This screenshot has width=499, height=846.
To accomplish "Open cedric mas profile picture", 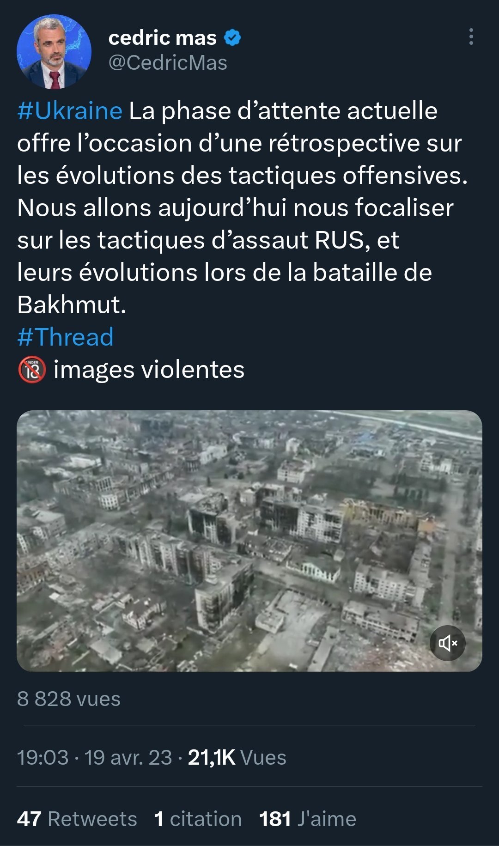I will pyautogui.click(x=54, y=52).
